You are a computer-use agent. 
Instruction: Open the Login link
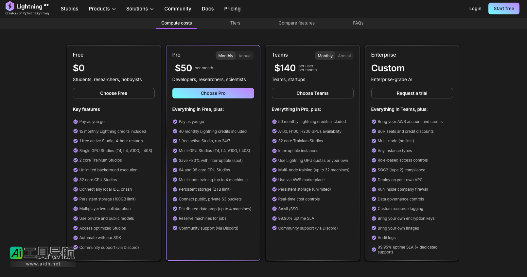point(475,9)
